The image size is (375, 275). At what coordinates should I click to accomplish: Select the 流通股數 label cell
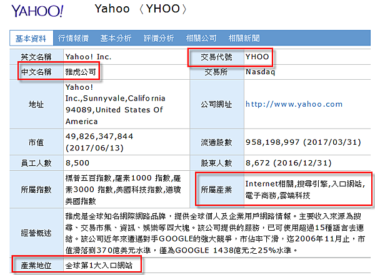pyautogui.click(x=217, y=142)
